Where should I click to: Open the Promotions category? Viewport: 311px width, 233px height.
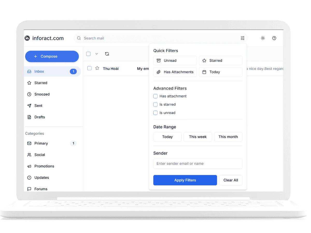[44, 166]
